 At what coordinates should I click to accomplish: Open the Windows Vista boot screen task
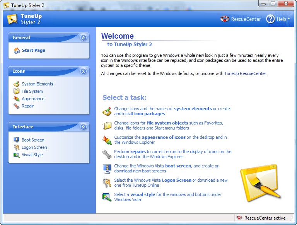coord(178,166)
